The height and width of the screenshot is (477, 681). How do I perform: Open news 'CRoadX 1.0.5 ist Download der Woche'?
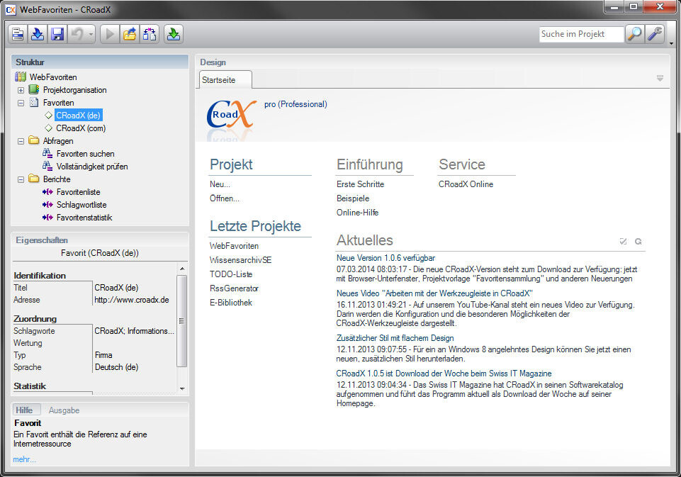tap(444, 374)
